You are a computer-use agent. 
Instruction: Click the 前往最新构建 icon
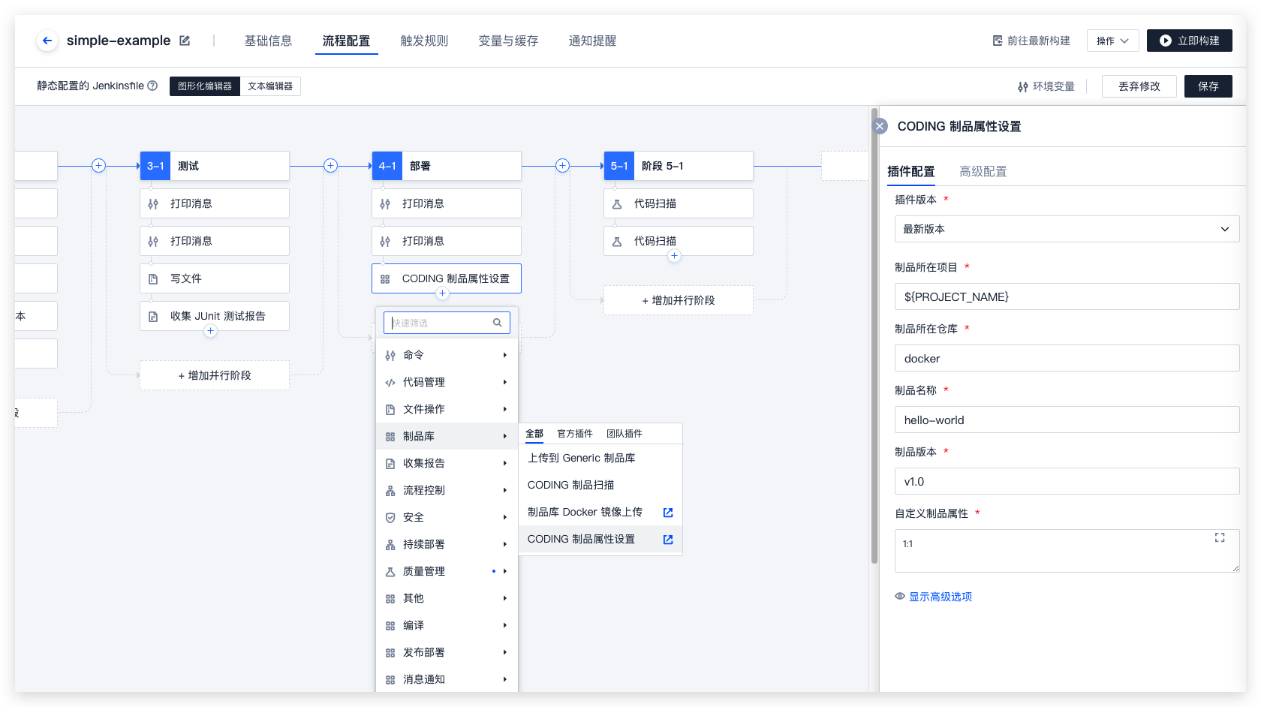[x=998, y=41]
